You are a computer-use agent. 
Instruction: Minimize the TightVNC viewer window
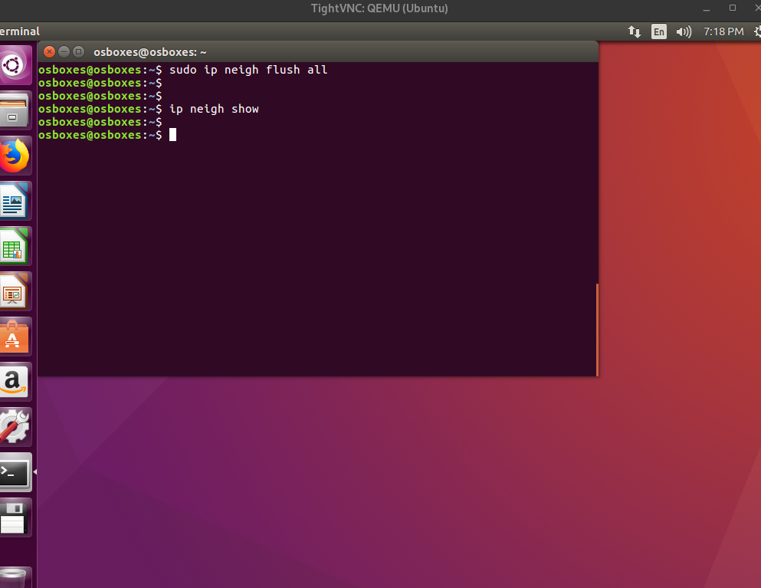(707, 8)
